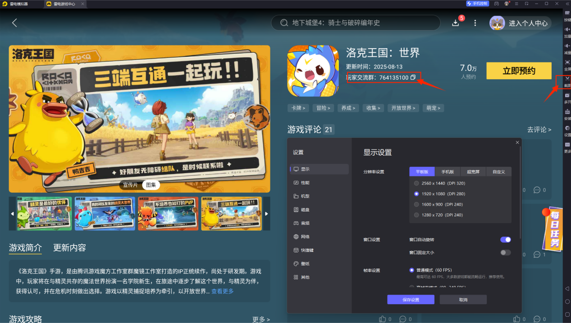Open emulator settings from sidebar
This screenshot has height=323, width=571.
tap(567, 128)
